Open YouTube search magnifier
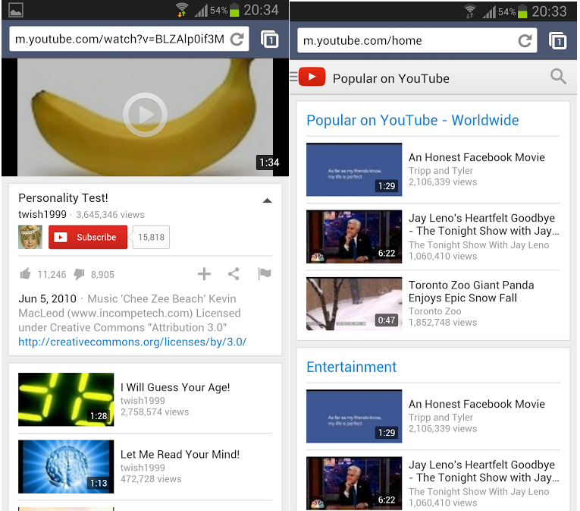Viewport: 580px width, 511px height. point(558,77)
